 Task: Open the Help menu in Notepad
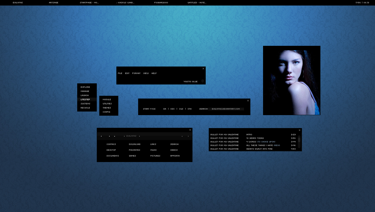click(154, 73)
